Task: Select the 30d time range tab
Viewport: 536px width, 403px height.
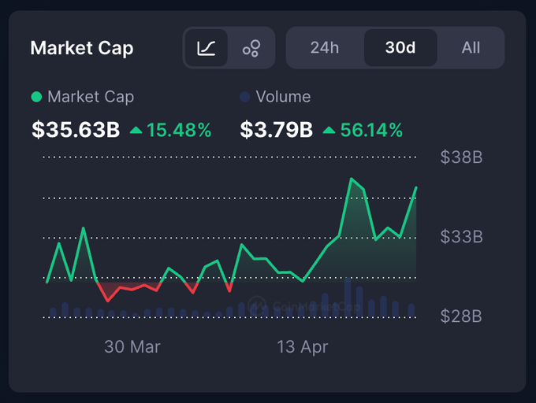Action: pyautogui.click(x=400, y=47)
